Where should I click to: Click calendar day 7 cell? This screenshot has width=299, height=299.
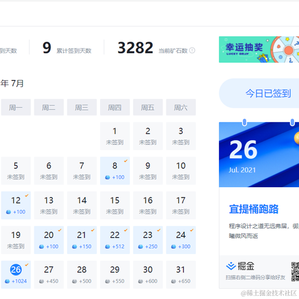click(82, 171)
